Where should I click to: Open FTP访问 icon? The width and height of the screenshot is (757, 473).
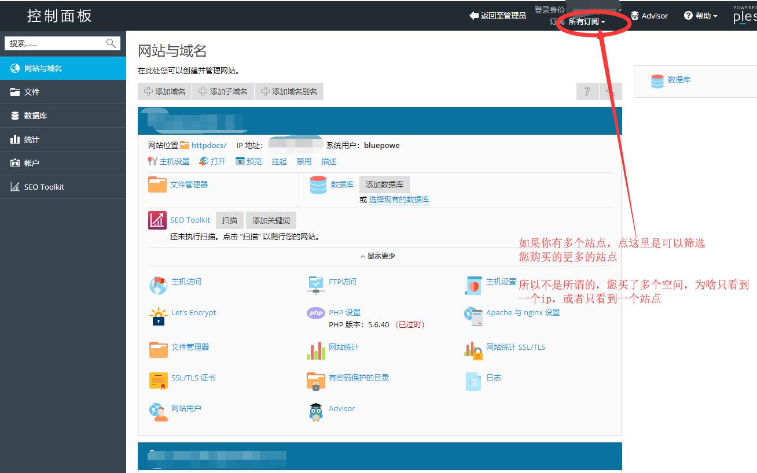pyautogui.click(x=316, y=285)
